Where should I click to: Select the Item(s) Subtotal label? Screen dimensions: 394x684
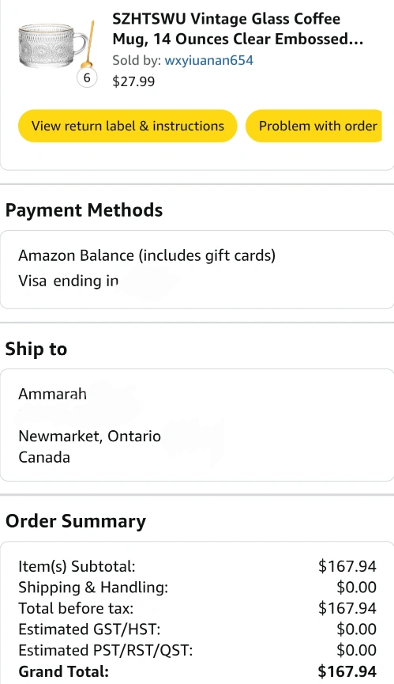click(77, 566)
